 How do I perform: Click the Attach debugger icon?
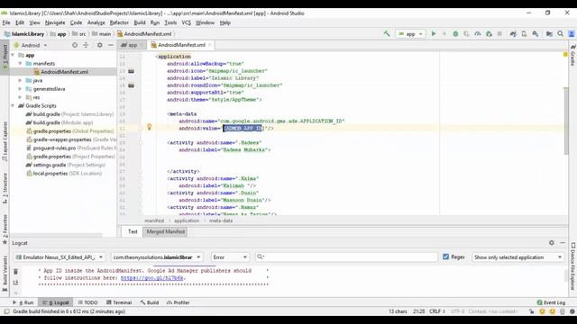click(489, 34)
